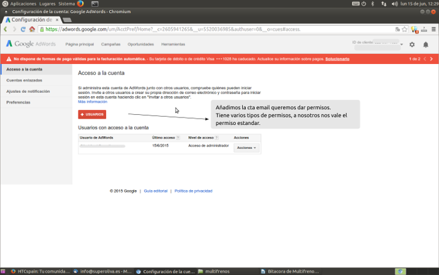Select Ajustes de notificación in sidebar
This screenshot has height=275, width=439.
36,92
